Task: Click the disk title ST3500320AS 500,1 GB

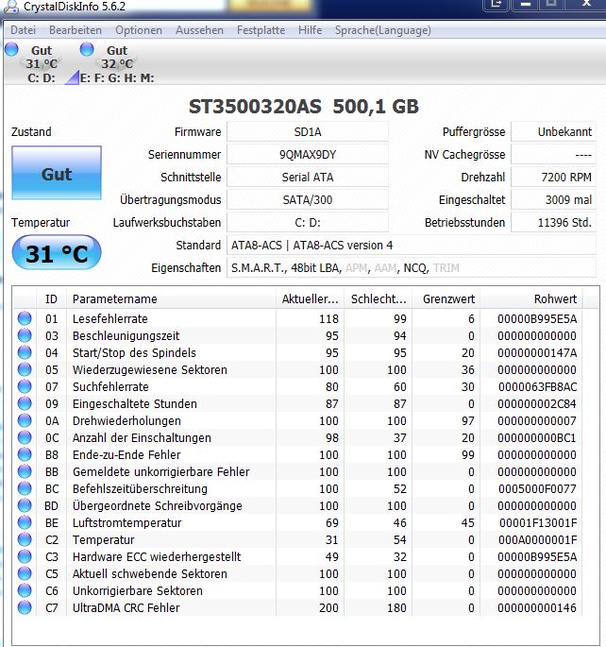Action: click(303, 107)
